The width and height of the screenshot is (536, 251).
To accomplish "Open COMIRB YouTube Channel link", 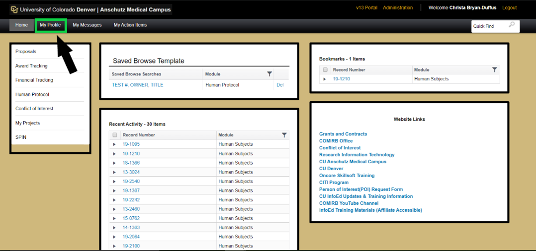I will [349, 203].
